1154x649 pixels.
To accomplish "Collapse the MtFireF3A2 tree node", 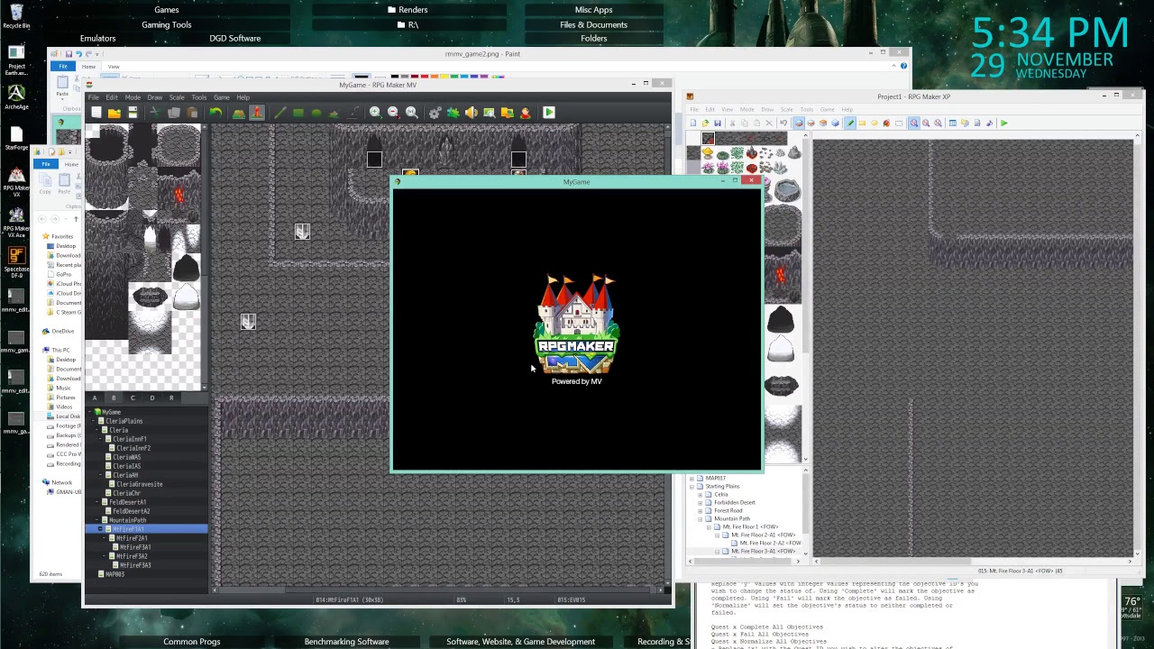I will coord(105,556).
